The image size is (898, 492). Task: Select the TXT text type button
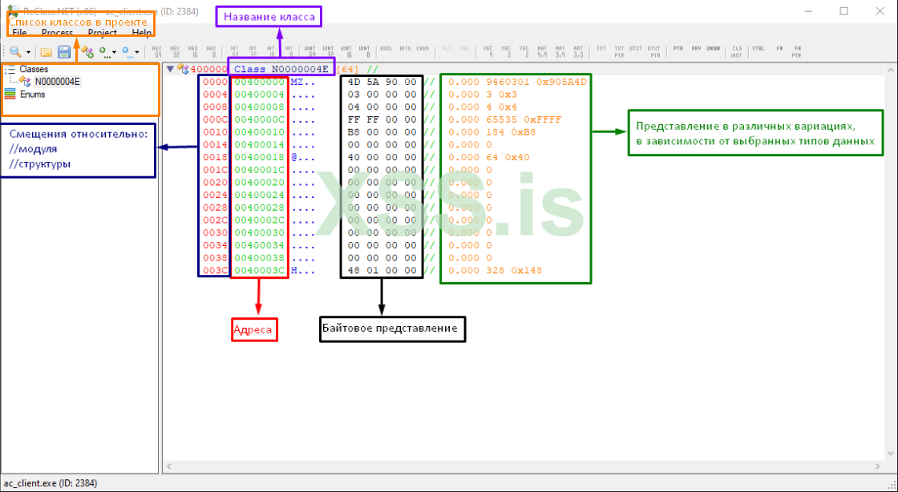click(601, 49)
